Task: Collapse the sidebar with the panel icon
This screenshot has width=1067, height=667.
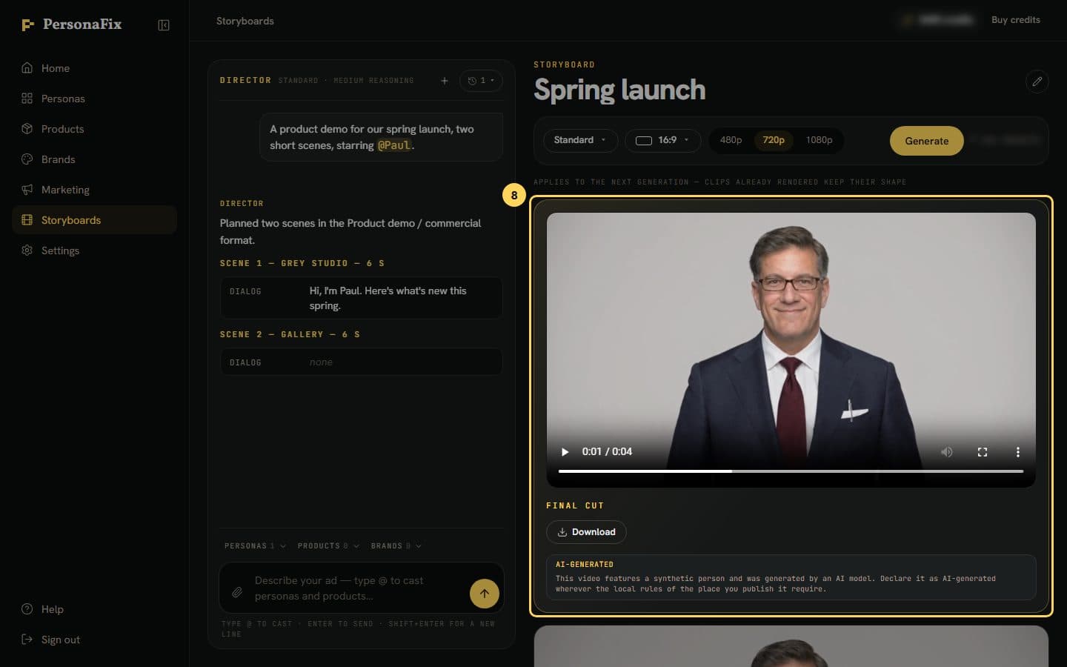Action: point(164,25)
